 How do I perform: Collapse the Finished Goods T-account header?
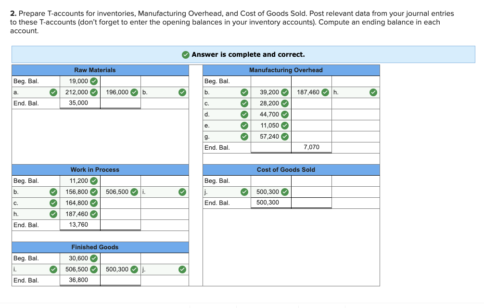pyautogui.click(x=94, y=247)
